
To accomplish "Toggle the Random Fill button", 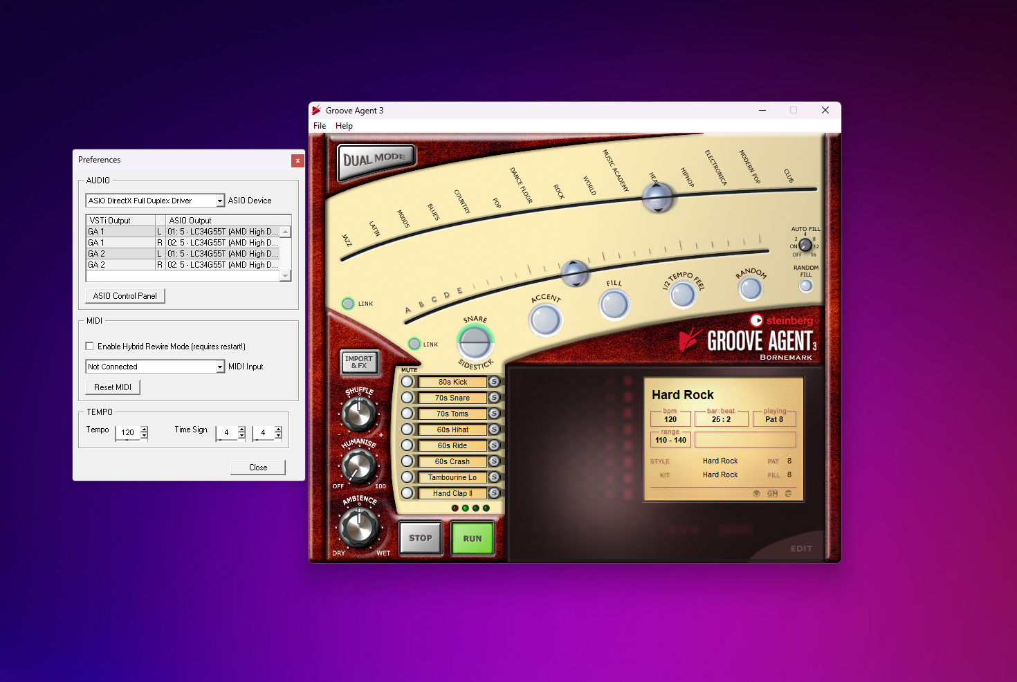I will (x=805, y=286).
